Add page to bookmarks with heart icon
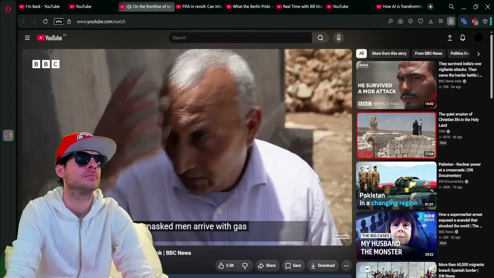This screenshot has width=494, height=278. coord(421,22)
